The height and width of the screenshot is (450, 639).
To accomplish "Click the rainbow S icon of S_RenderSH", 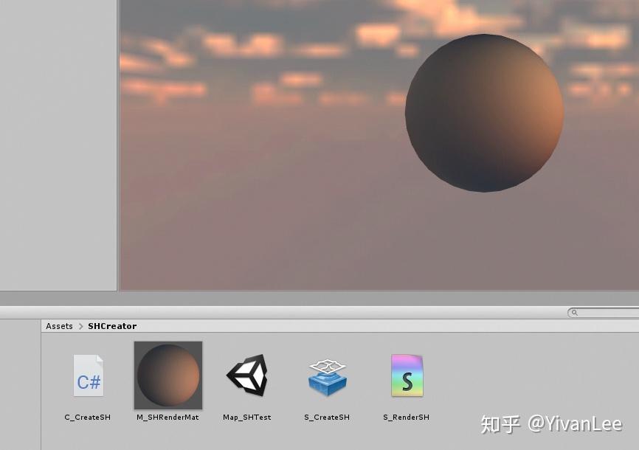I will (407, 375).
